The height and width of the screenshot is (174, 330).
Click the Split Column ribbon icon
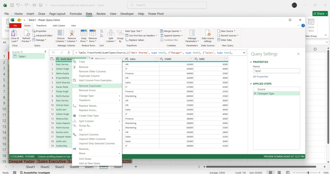coord(111,33)
